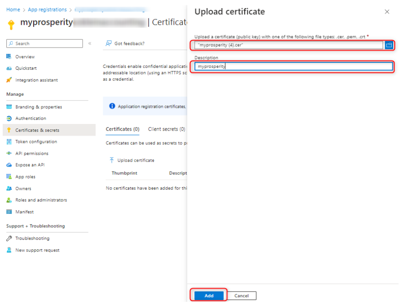Click the certificate file path field
This screenshot has width=408, height=305.
click(289, 45)
